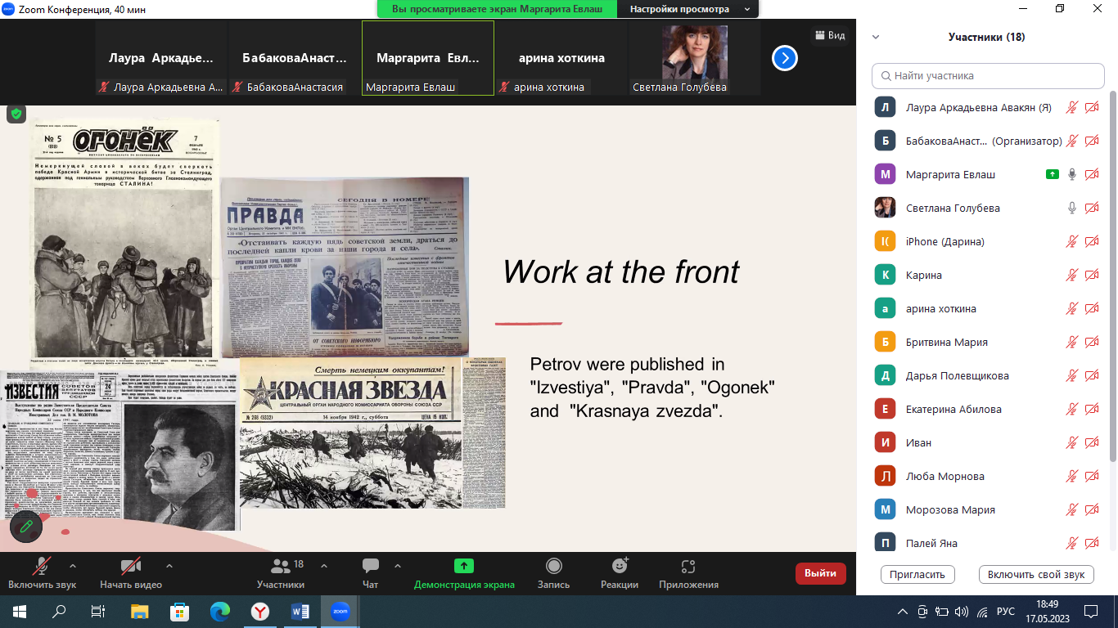Click the camera-off icon for БабаковаАнаст… (Организатор)
The image size is (1118, 628).
pos(1092,141)
